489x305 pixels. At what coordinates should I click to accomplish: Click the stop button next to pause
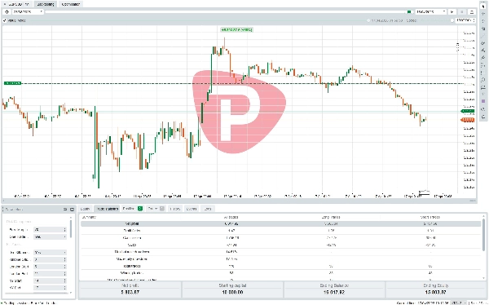point(472,12)
